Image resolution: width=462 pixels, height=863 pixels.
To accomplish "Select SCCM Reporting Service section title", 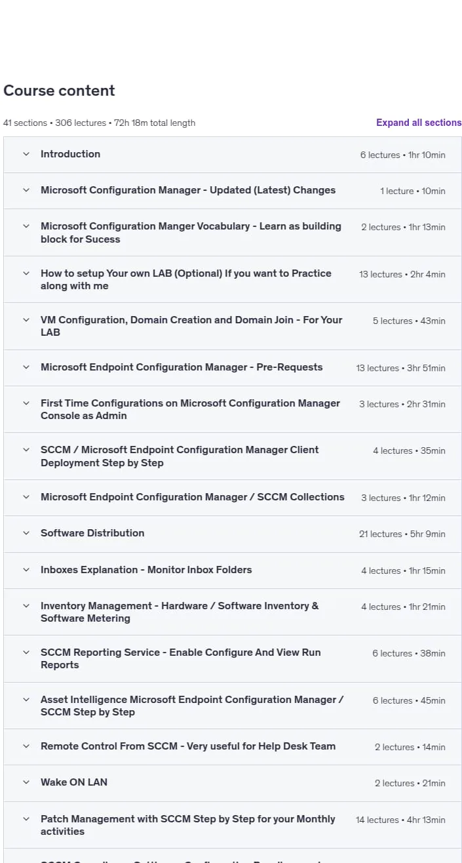I will pyautogui.click(x=181, y=658).
